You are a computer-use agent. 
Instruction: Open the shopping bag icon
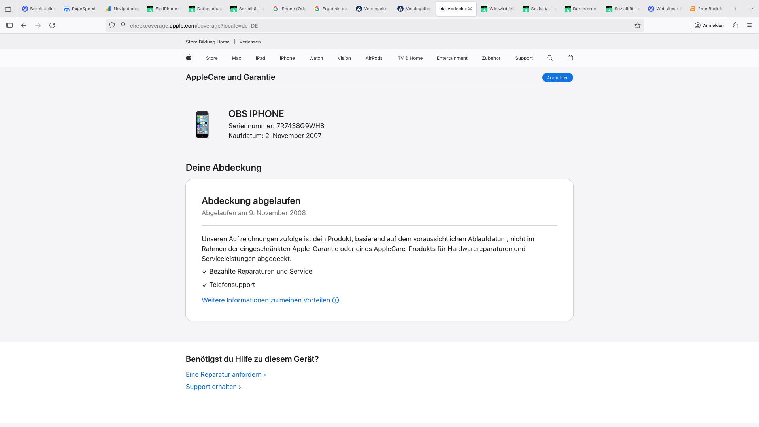(570, 58)
